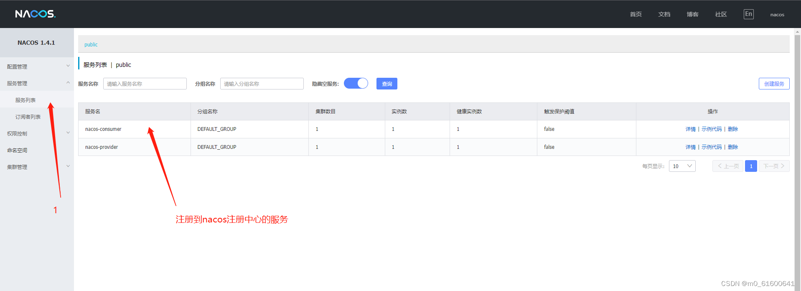Click the 下一页 pagination button

click(x=774, y=166)
